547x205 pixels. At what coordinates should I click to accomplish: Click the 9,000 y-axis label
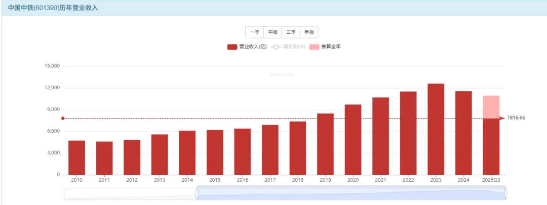[x=53, y=110]
